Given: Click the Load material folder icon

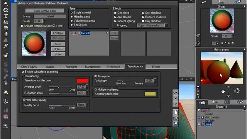Looking at the screenshot, I should (x=176, y=118).
